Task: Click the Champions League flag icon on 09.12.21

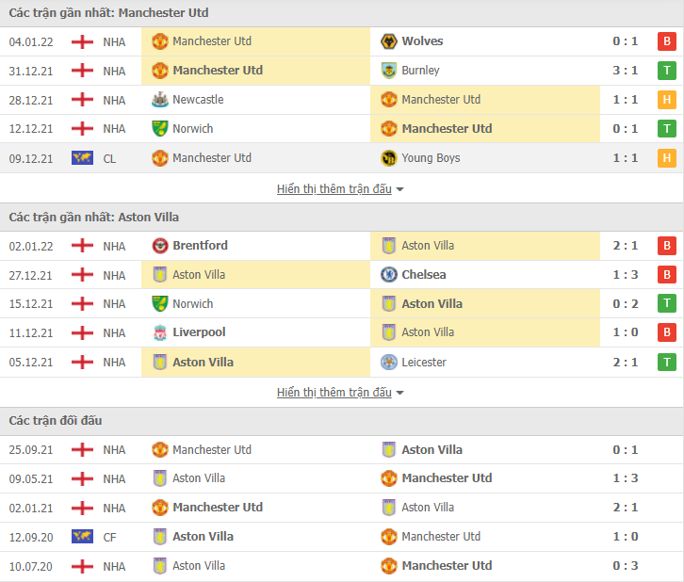Action: tap(83, 158)
